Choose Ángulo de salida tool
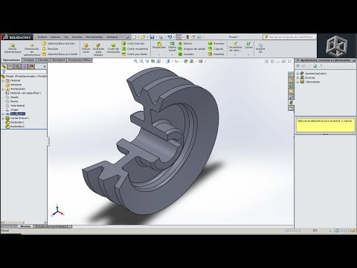The height and width of the screenshot is (268, 357). [x=192, y=48]
